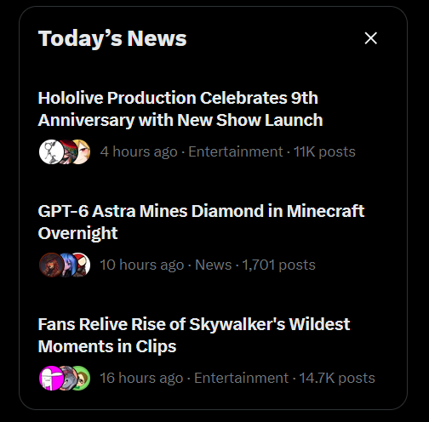
Task: Click the magenta background avatar
Action: point(51,378)
